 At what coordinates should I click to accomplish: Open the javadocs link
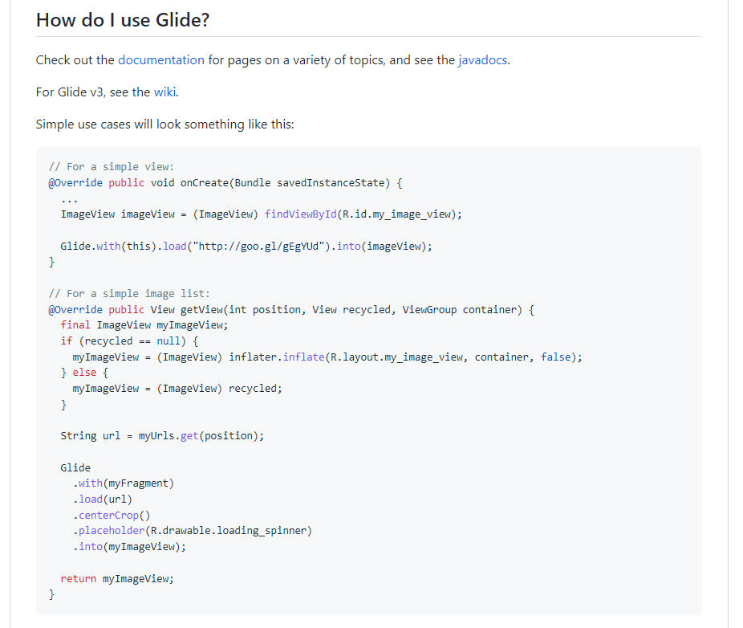483,60
